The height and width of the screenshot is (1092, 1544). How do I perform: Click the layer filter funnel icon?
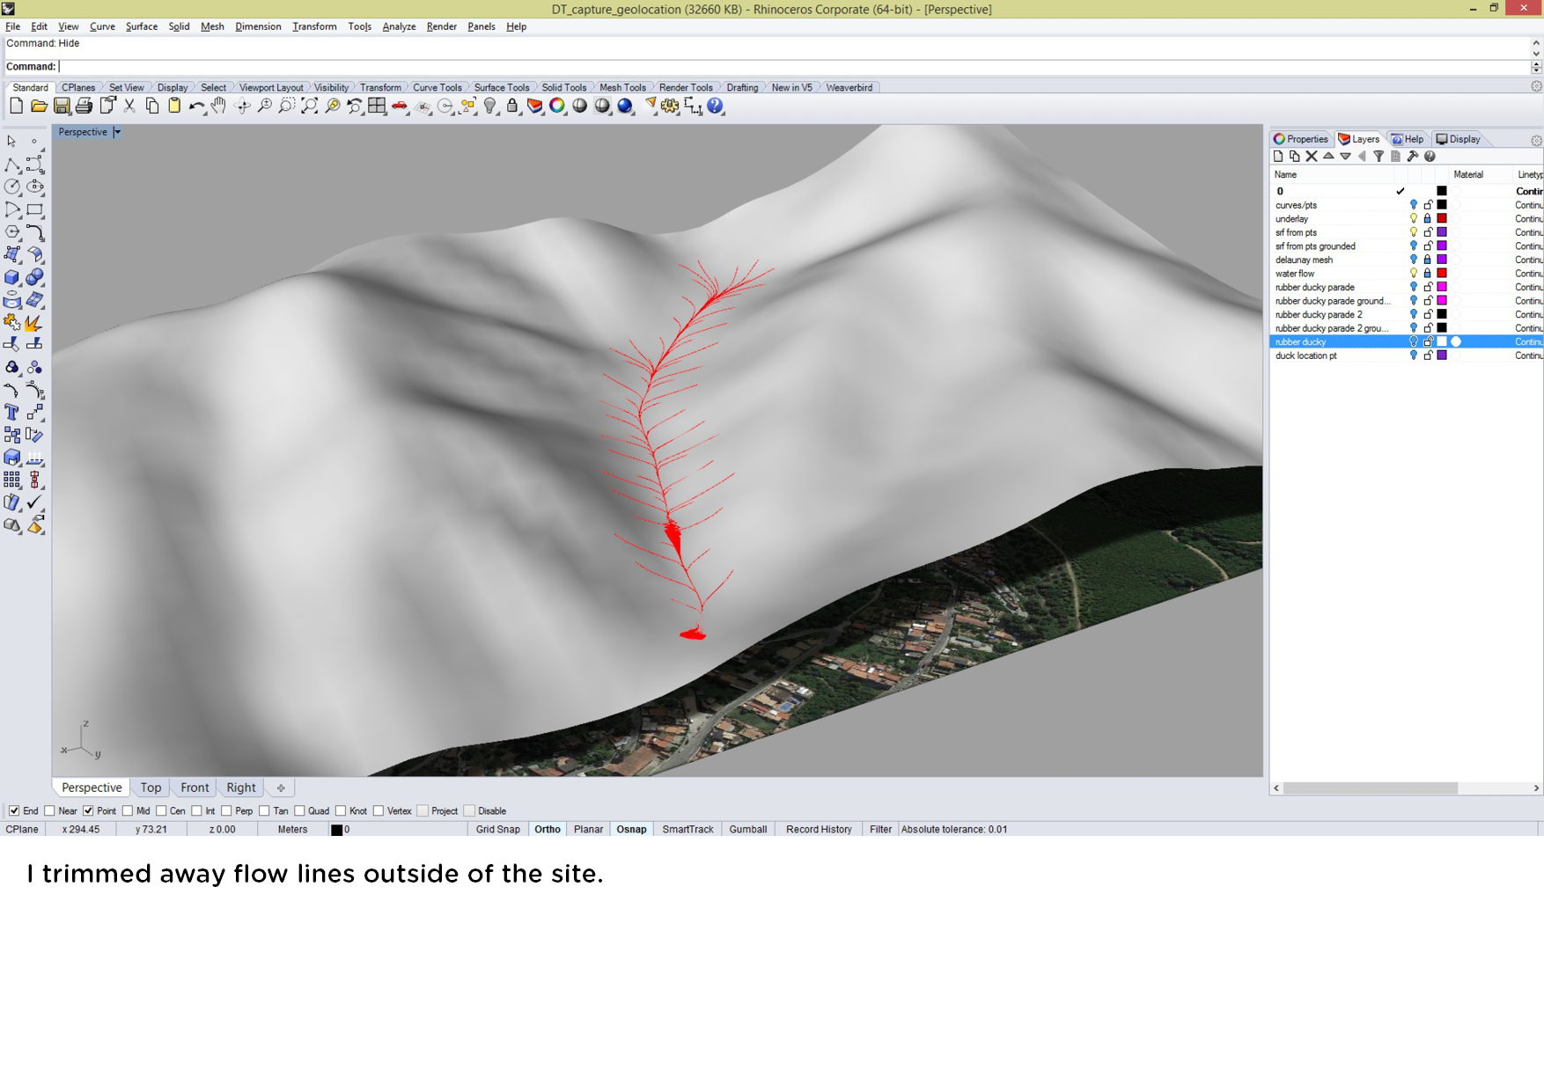[x=1379, y=157]
